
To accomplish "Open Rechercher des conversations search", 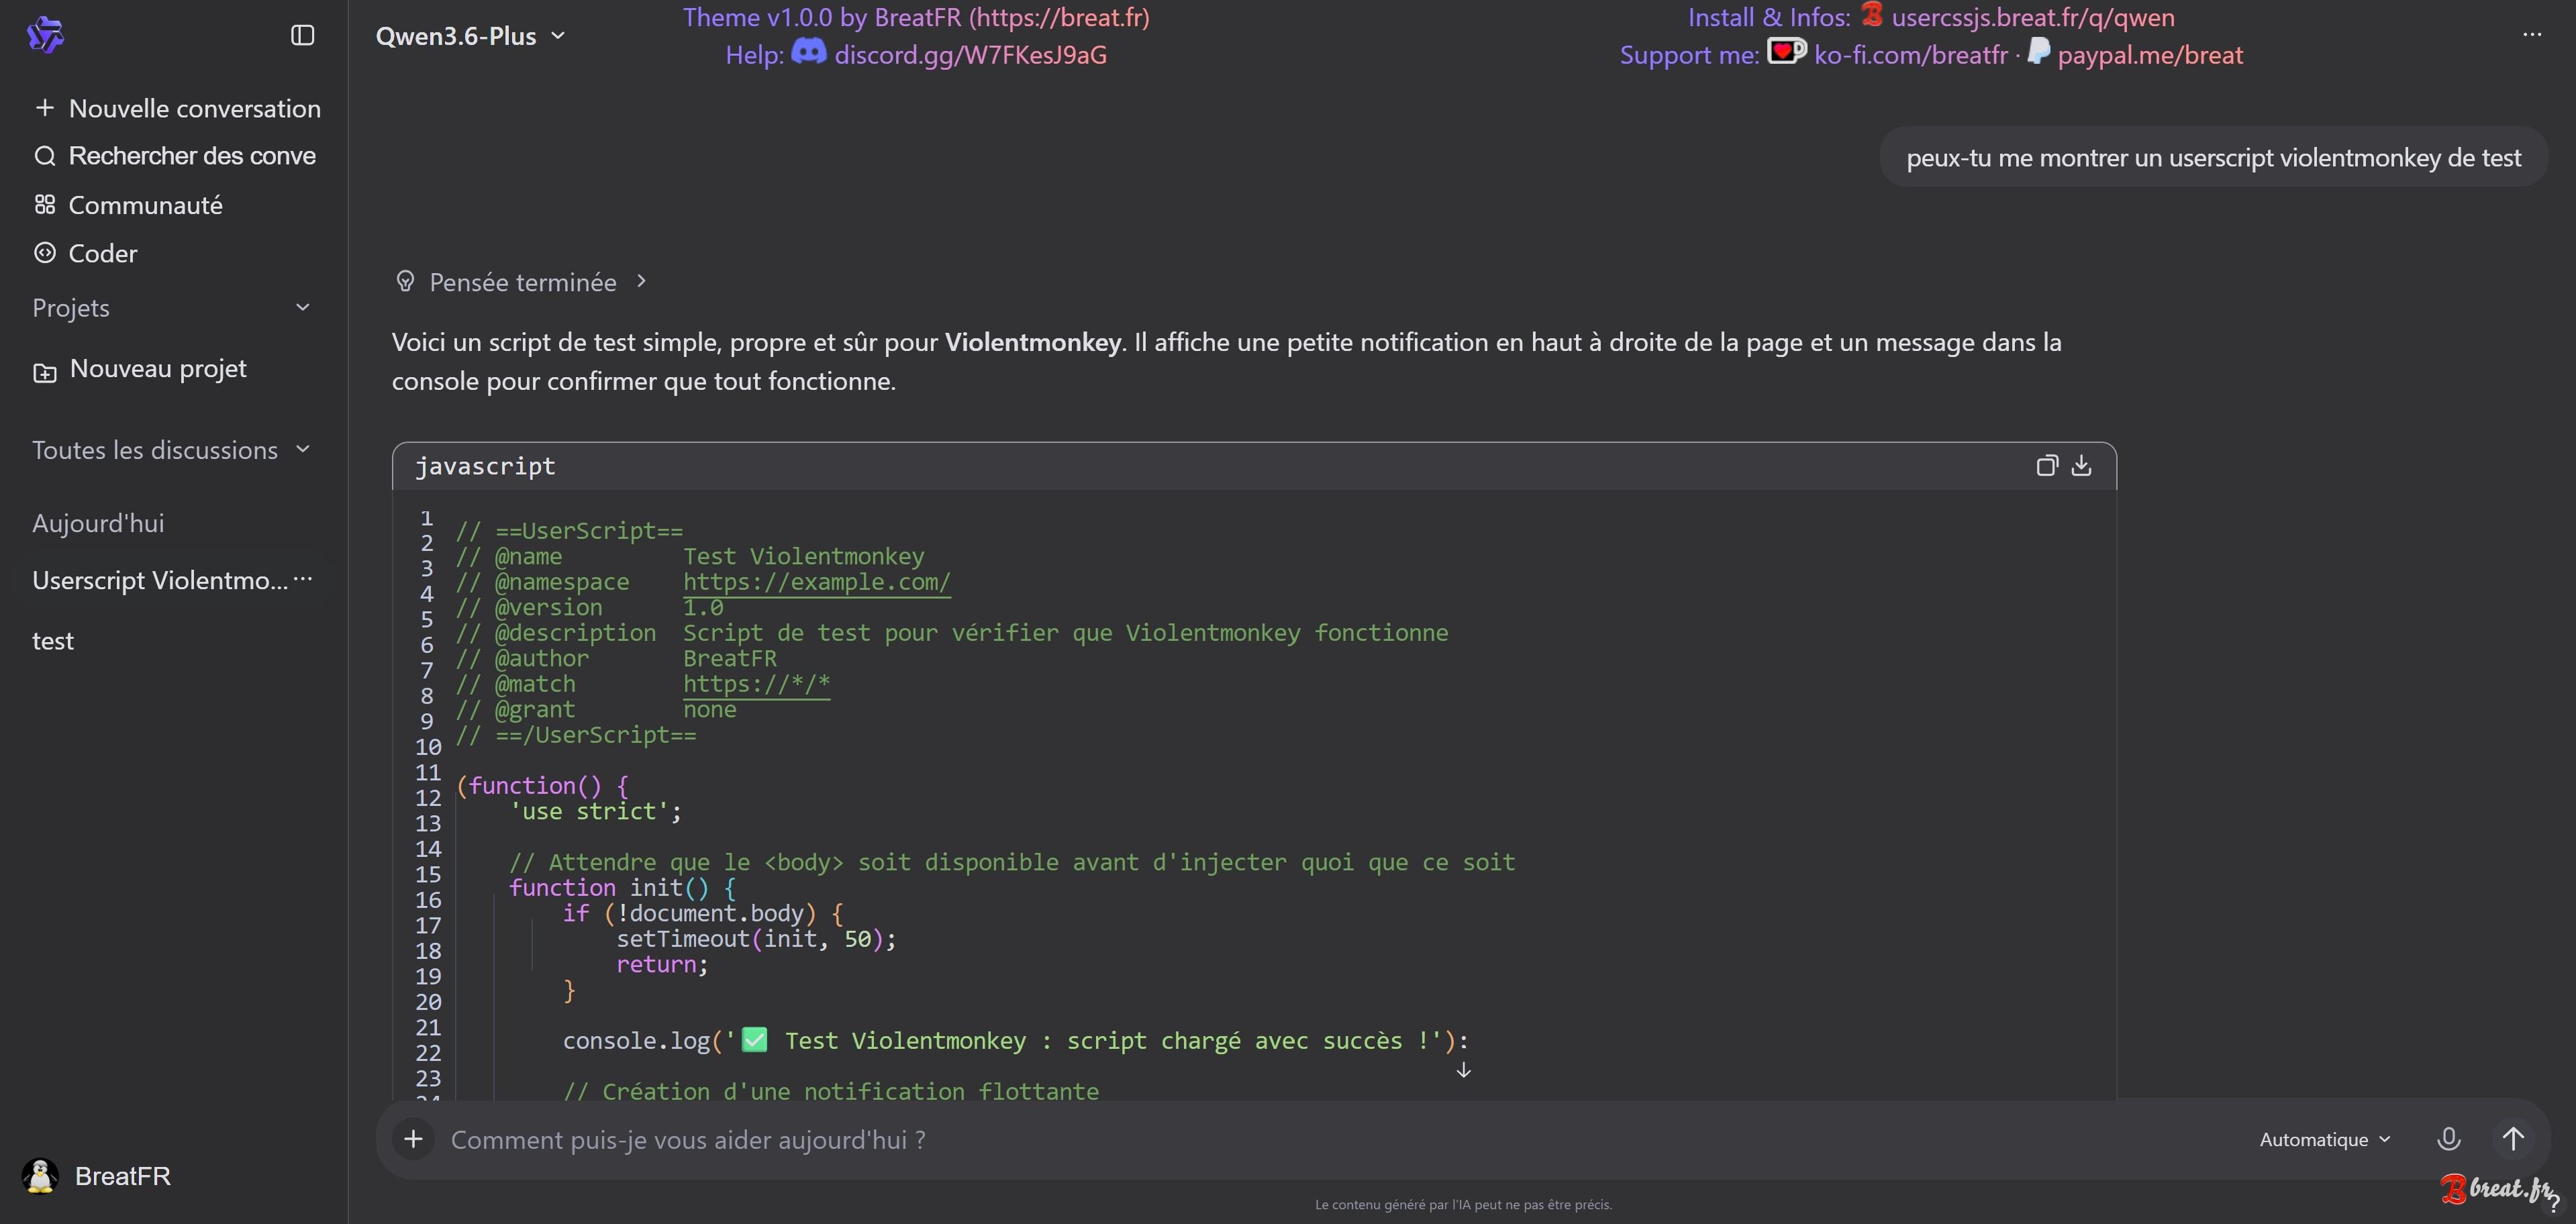I will (x=175, y=156).
